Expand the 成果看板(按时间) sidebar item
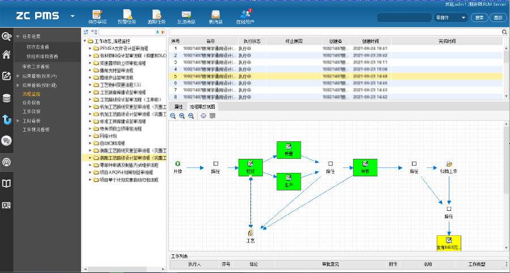510x273 pixels. [18, 85]
